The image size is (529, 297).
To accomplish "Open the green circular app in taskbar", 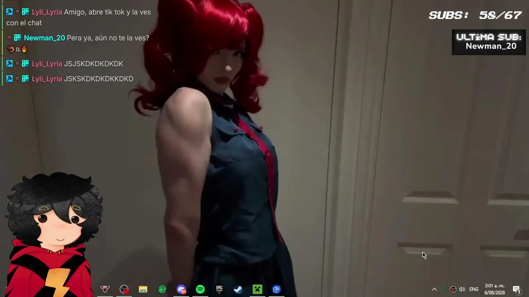I will (162, 290).
